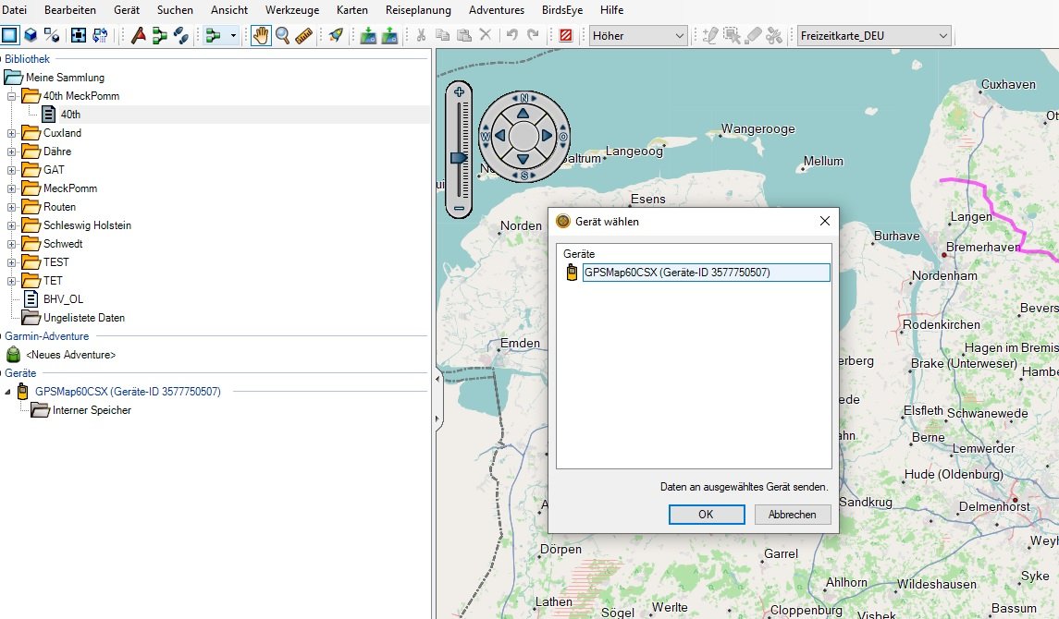1059x619 pixels.
Task: Click the Abbrechen button
Action: (x=792, y=515)
